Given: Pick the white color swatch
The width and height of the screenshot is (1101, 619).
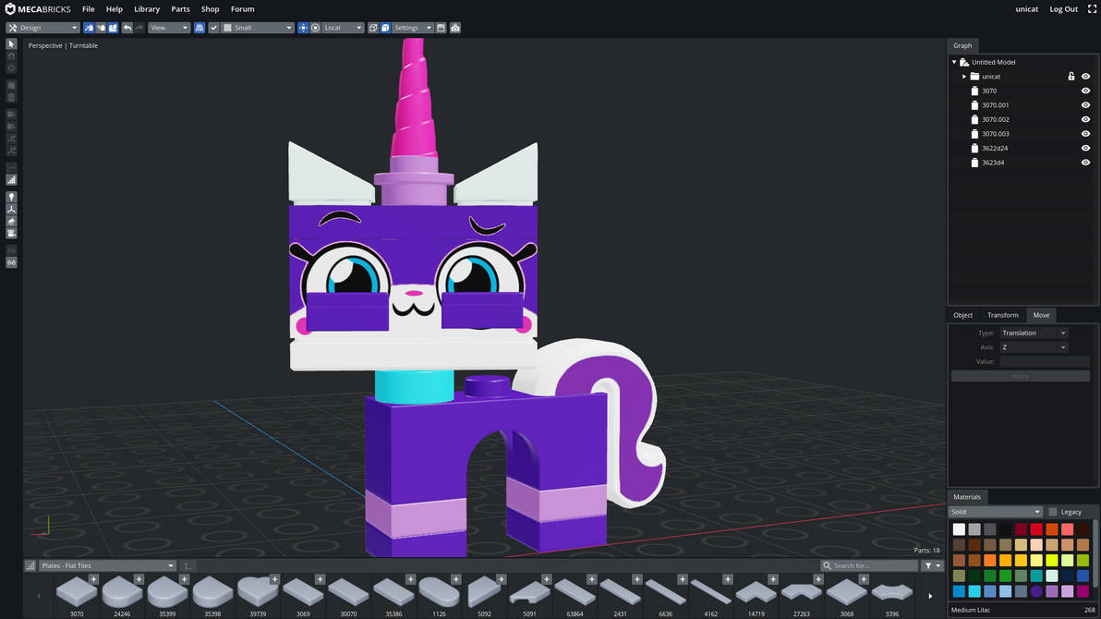Looking at the screenshot, I should 959,529.
